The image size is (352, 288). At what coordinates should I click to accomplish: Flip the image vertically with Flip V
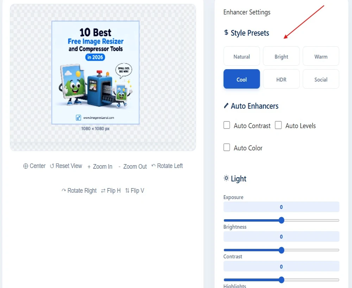click(134, 191)
